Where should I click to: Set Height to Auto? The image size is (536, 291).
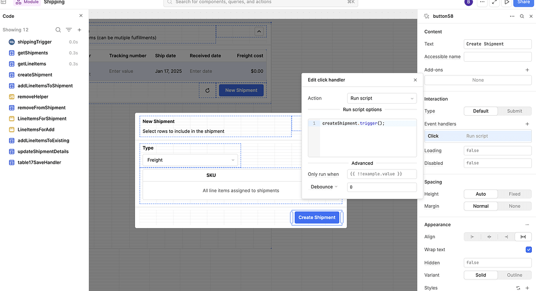coord(481,194)
